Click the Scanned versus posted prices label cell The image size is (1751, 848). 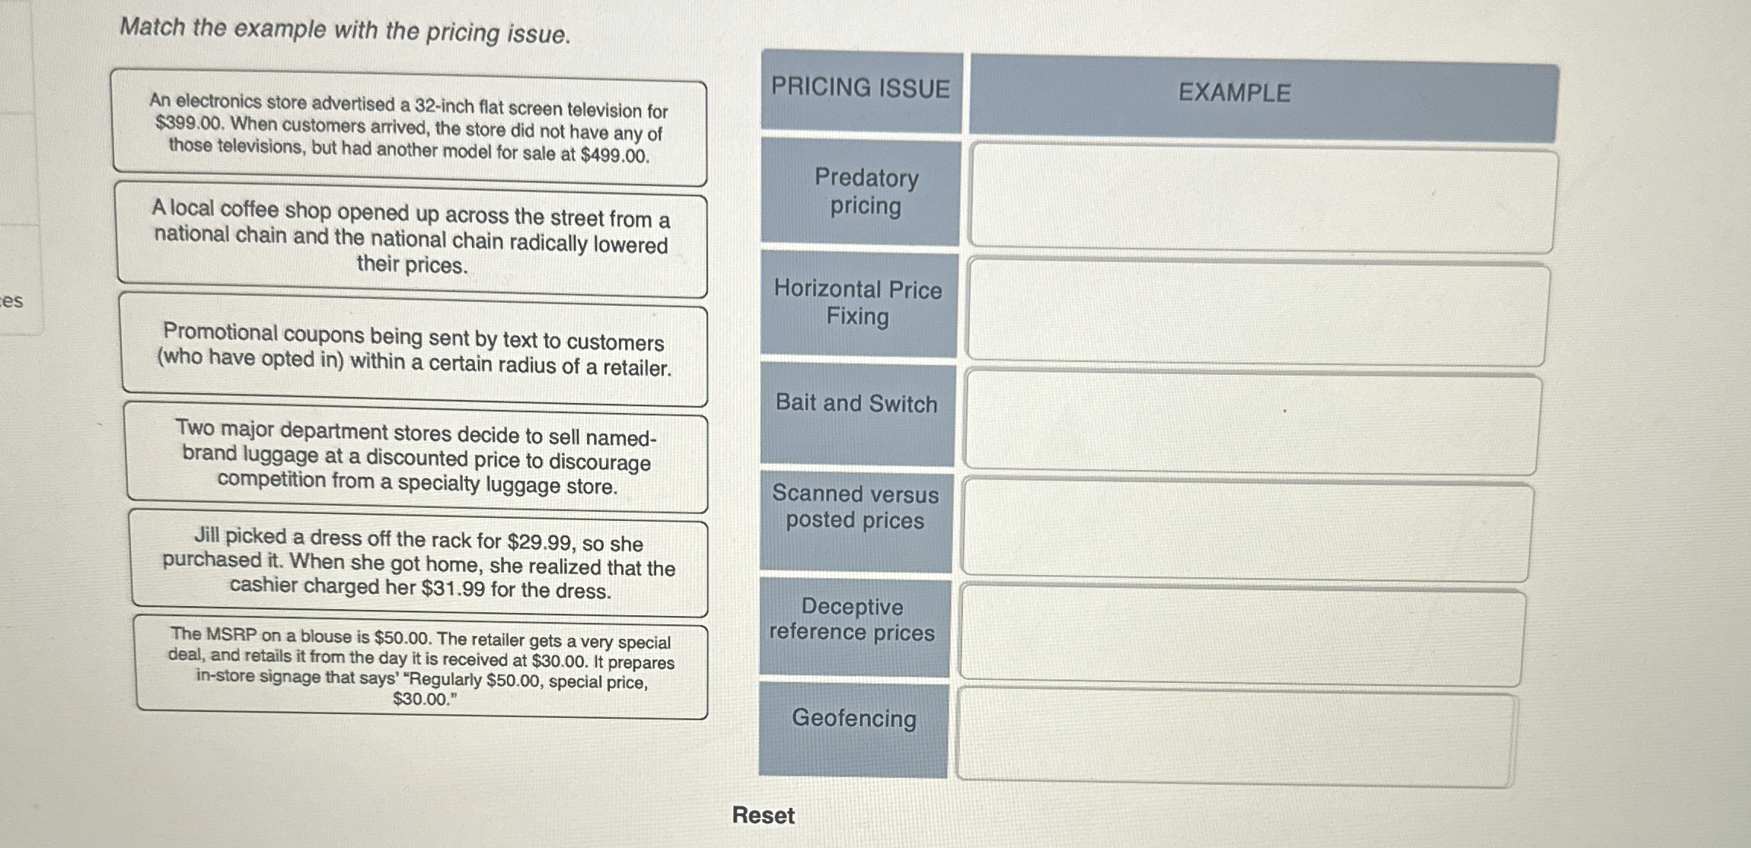pos(853,509)
